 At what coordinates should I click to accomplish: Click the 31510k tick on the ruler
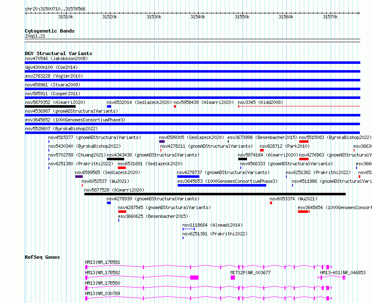pyautogui.click(x=66, y=17)
